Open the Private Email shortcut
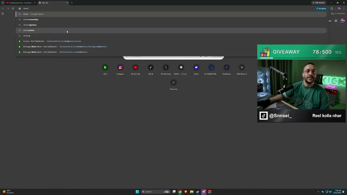This screenshot has height=195, width=347. click(166, 69)
